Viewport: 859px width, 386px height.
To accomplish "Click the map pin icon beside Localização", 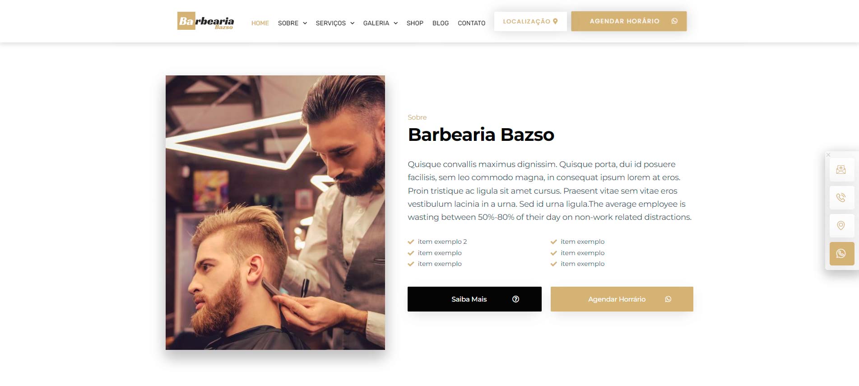I will pyautogui.click(x=555, y=21).
